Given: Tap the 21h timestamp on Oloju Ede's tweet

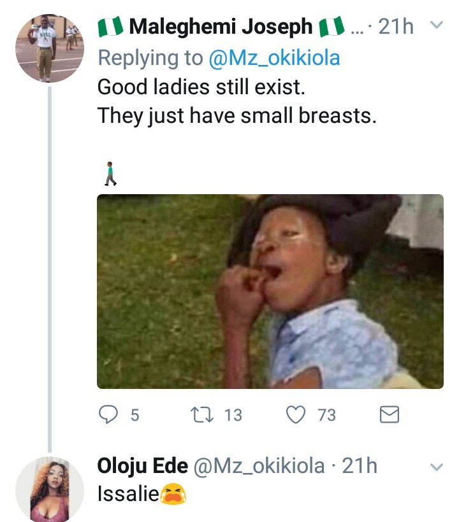Looking at the screenshot, I should point(360,467).
